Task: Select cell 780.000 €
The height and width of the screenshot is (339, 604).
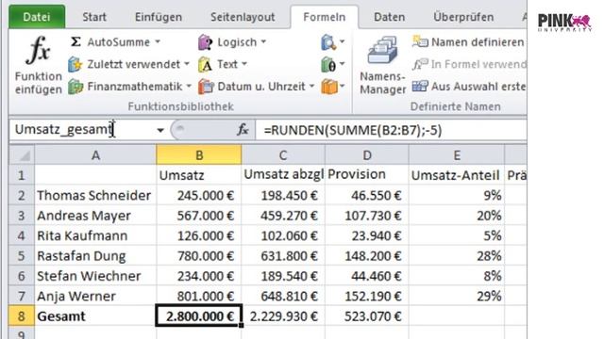Action: click(199, 256)
